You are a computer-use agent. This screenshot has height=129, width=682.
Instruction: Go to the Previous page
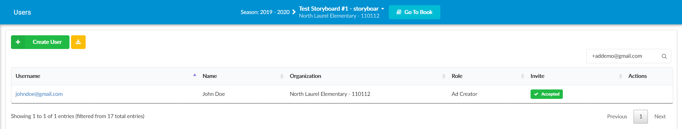(x=617, y=117)
